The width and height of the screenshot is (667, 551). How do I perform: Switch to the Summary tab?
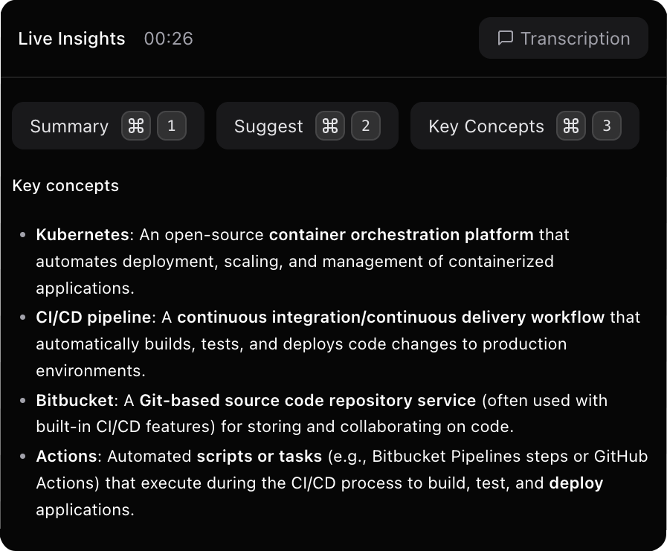pyautogui.click(x=69, y=126)
